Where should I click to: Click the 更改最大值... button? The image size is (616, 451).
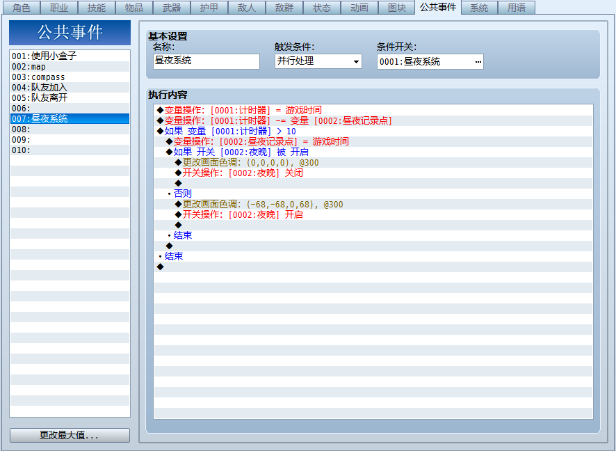click(70, 435)
